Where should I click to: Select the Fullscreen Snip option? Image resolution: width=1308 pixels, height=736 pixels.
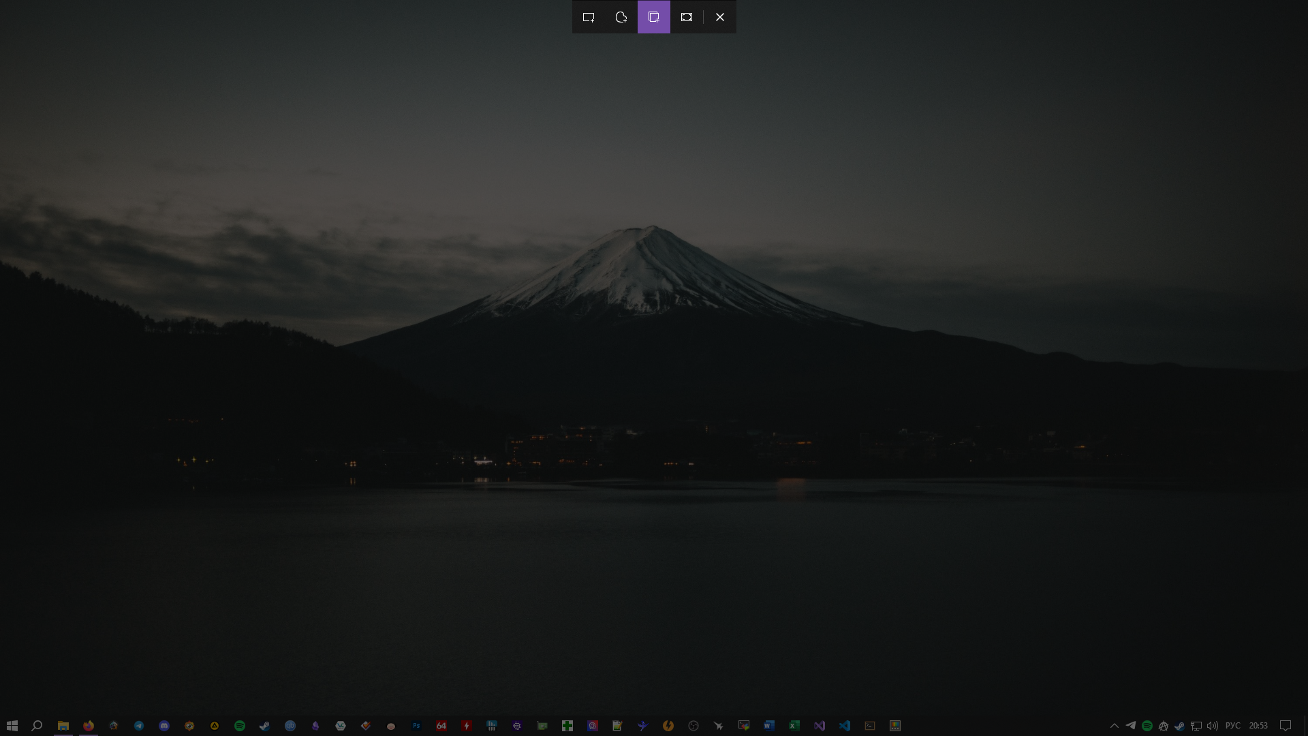pyautogui.click(x=687, y=17)
